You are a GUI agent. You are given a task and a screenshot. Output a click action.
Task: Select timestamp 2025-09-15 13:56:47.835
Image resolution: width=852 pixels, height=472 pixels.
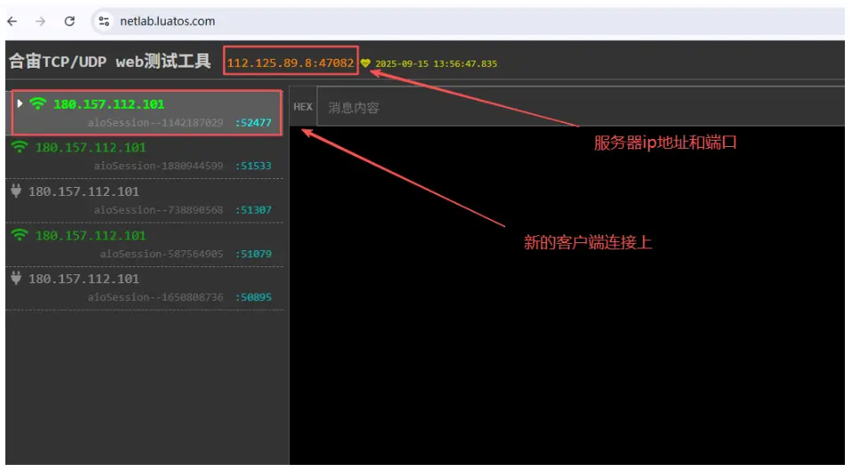(436, 63)
